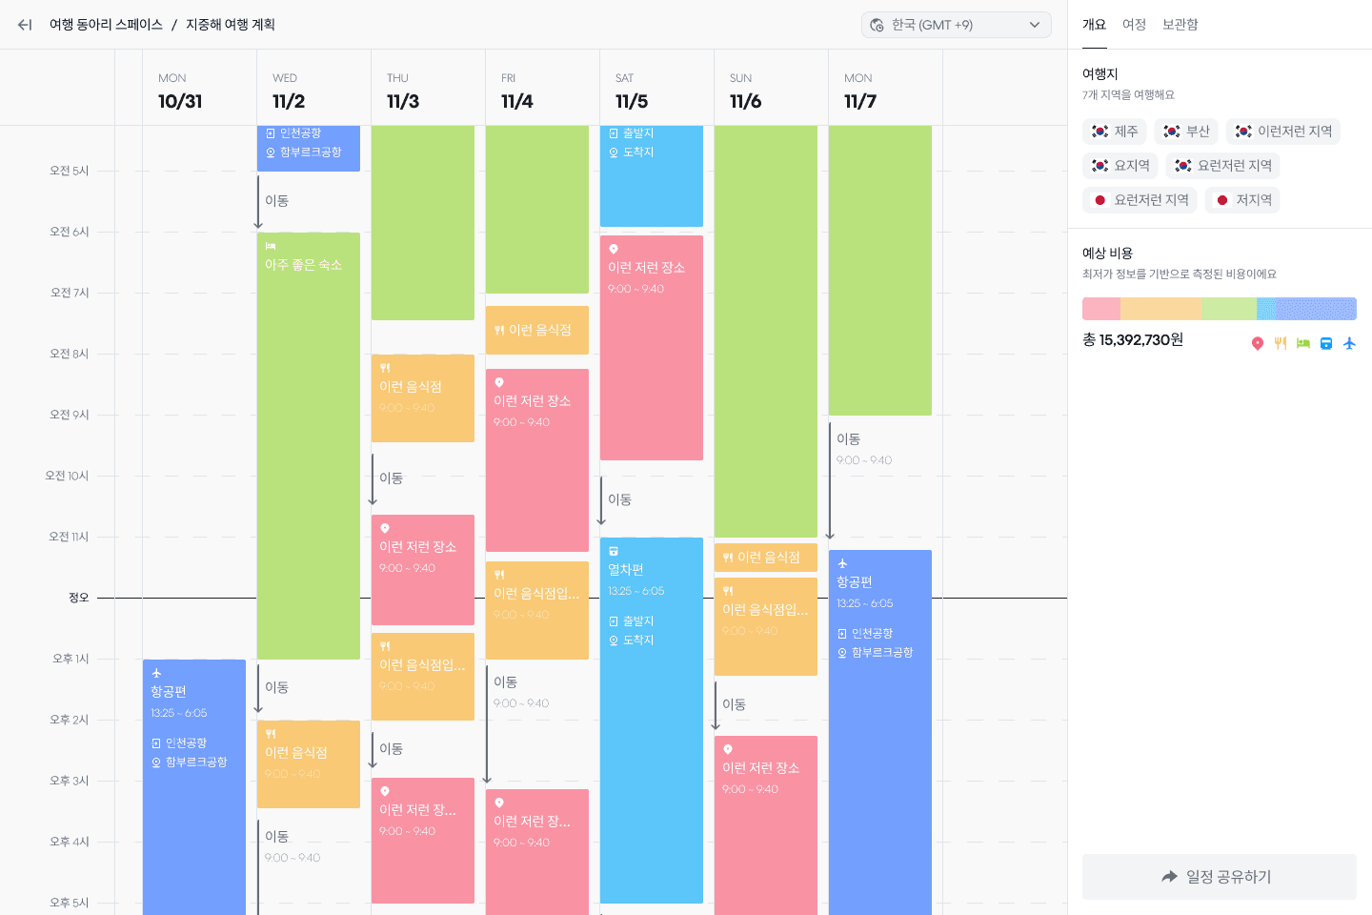Select the 저지역 destination chip
Image resolution: width=1372 pixels, height=915 pixels.
click(1242, 200)
